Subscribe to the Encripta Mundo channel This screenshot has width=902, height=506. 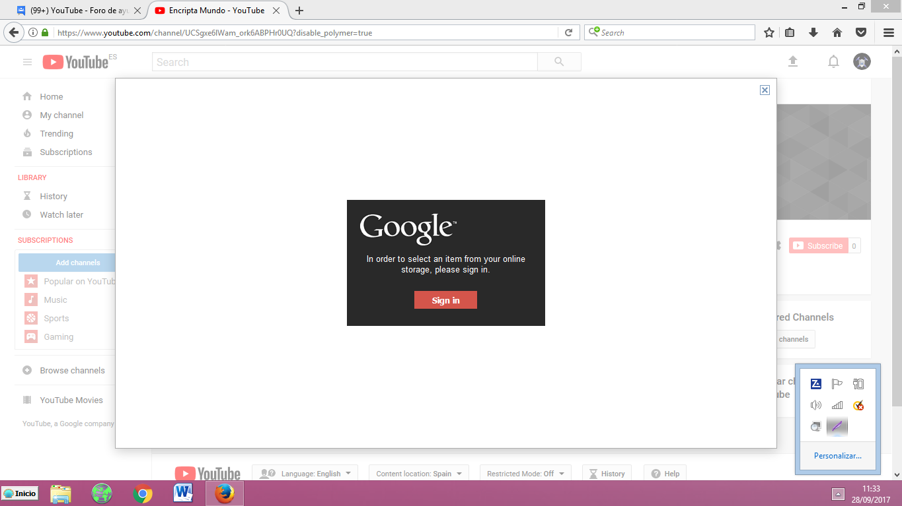click(x=818, y=245)
